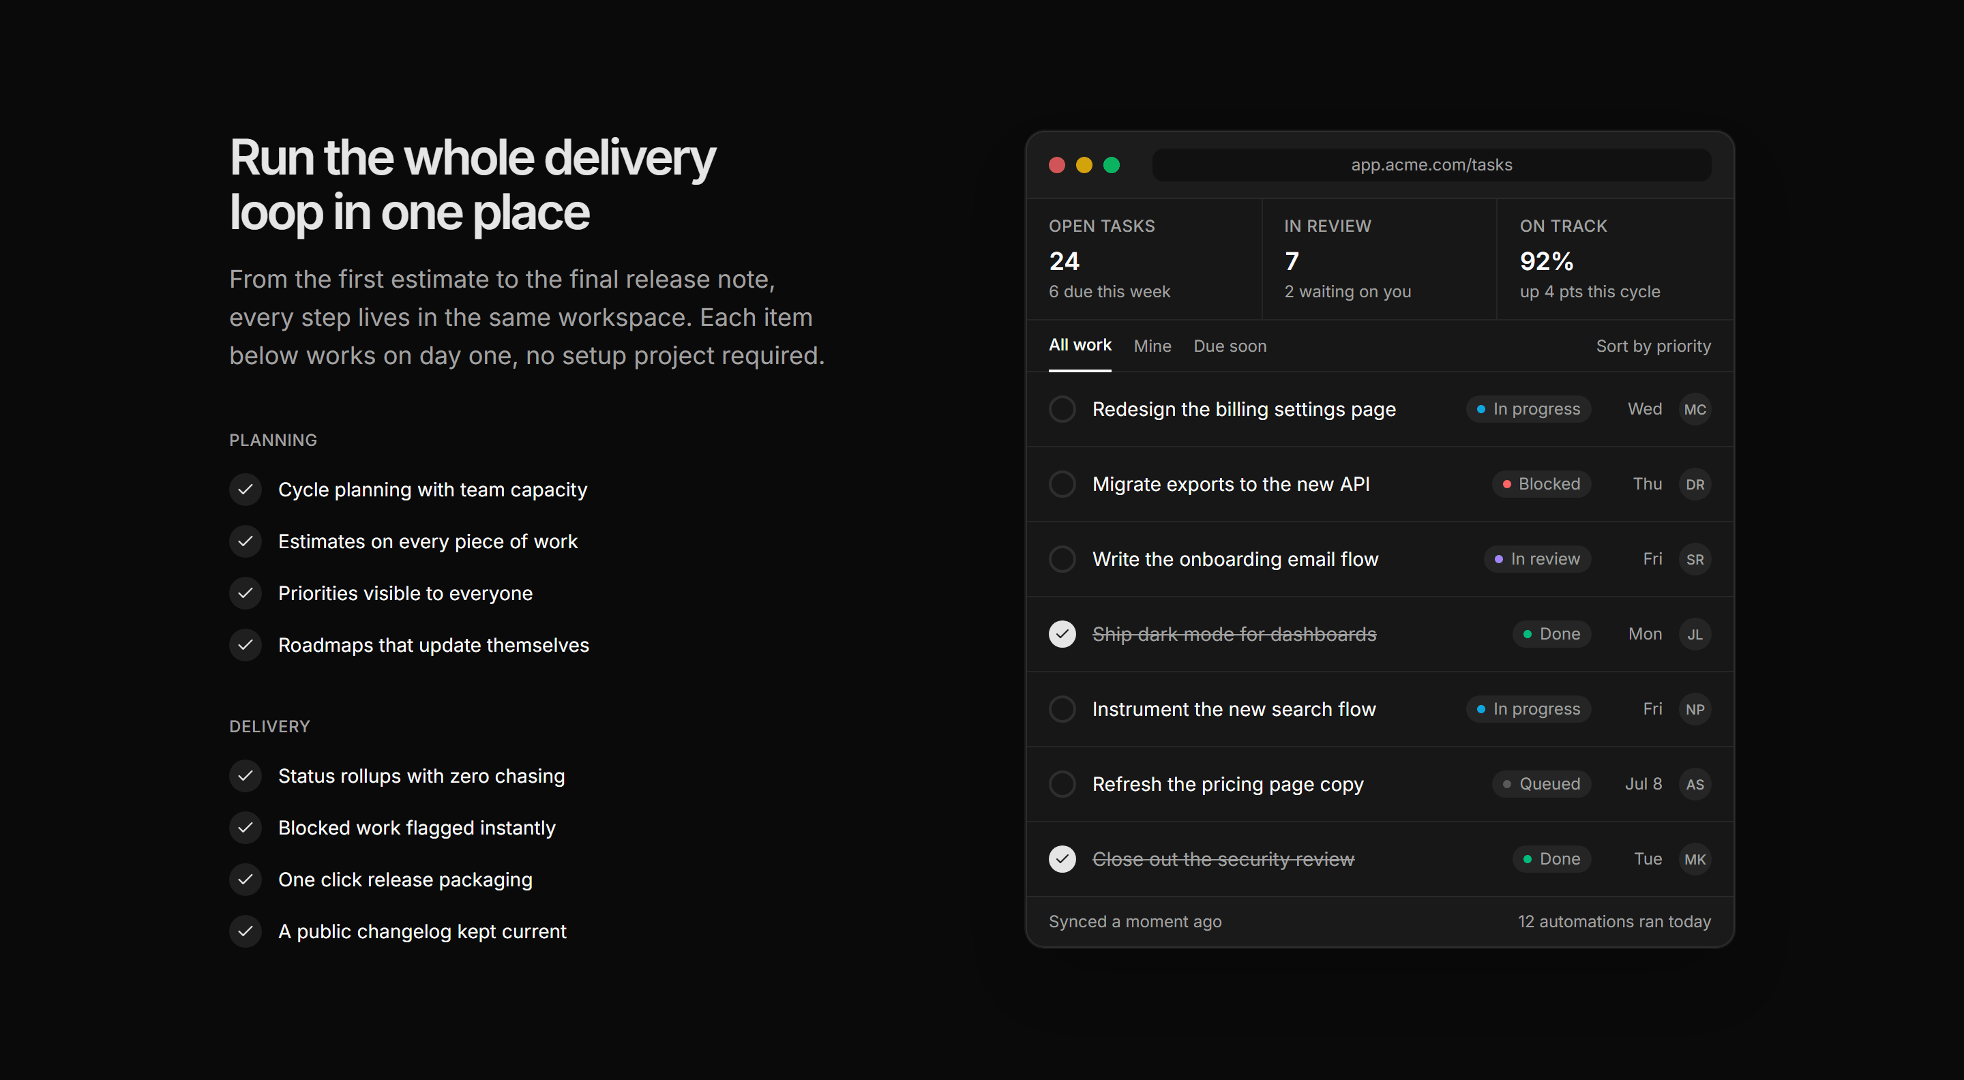Click the SR assignee avatar
1964x1080 pixels.
[x=1694, y=558]
